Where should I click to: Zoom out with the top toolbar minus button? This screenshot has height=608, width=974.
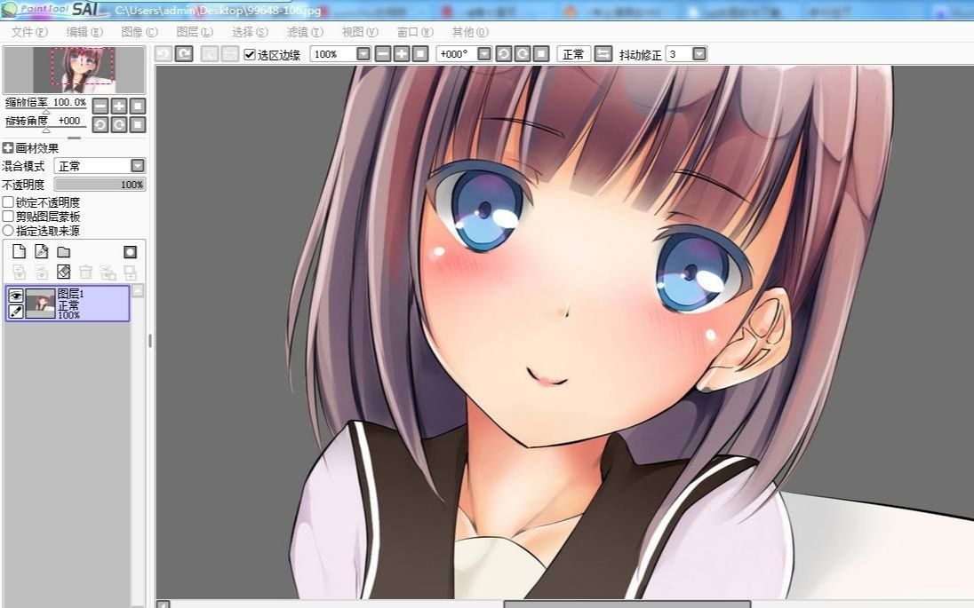tap(383, 54)
